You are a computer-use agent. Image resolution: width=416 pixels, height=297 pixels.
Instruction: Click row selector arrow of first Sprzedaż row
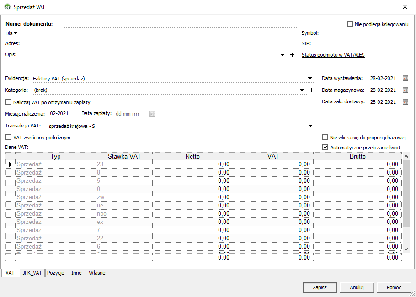click(x=11, y=164)
